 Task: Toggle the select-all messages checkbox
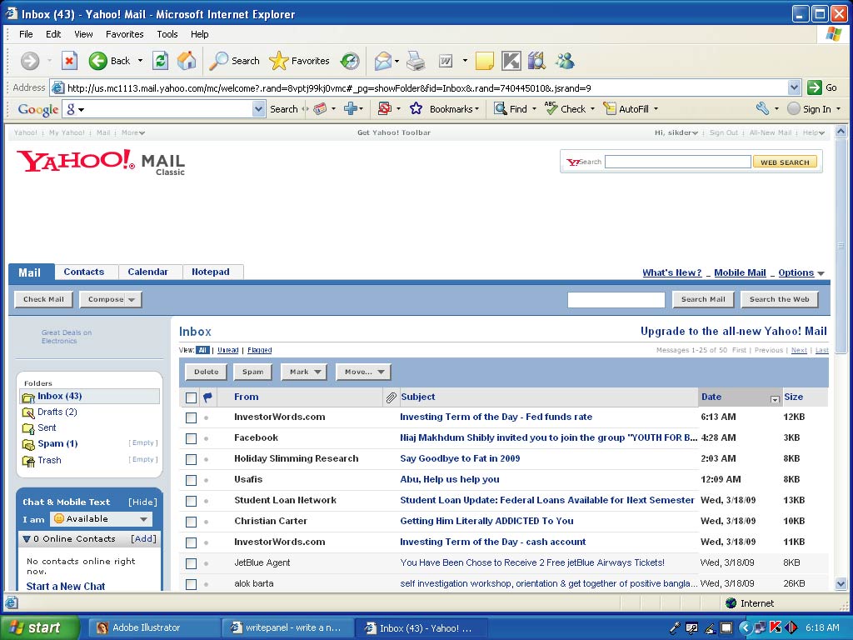(191, 397)
